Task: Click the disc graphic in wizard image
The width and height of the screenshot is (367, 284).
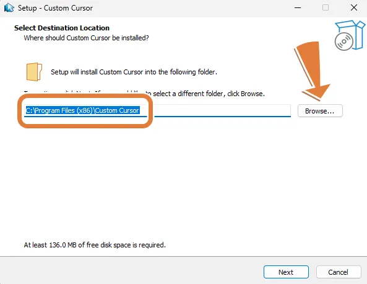Action: pyautogui.click(x=344, y=42)
